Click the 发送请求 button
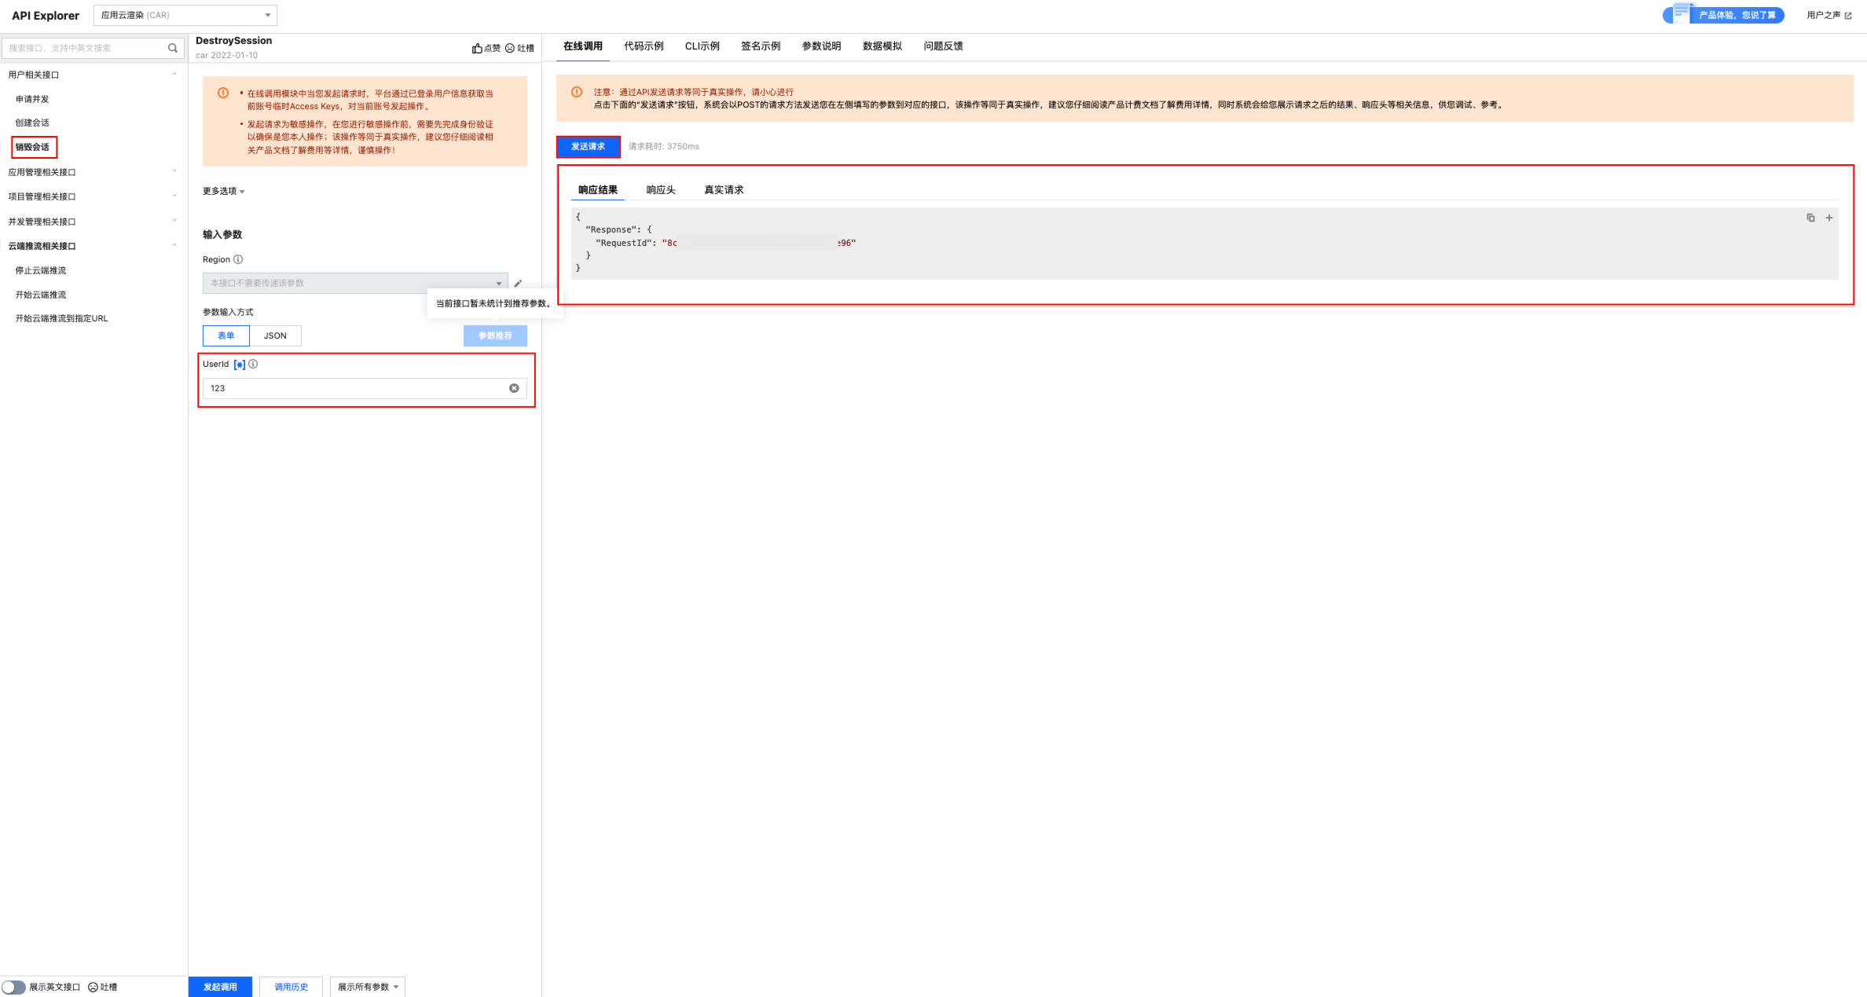 click(588, 147)
